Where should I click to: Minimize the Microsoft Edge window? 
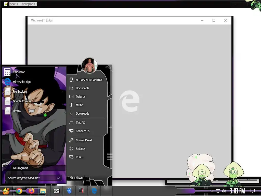pyautogui.click(x=202, y=20)
